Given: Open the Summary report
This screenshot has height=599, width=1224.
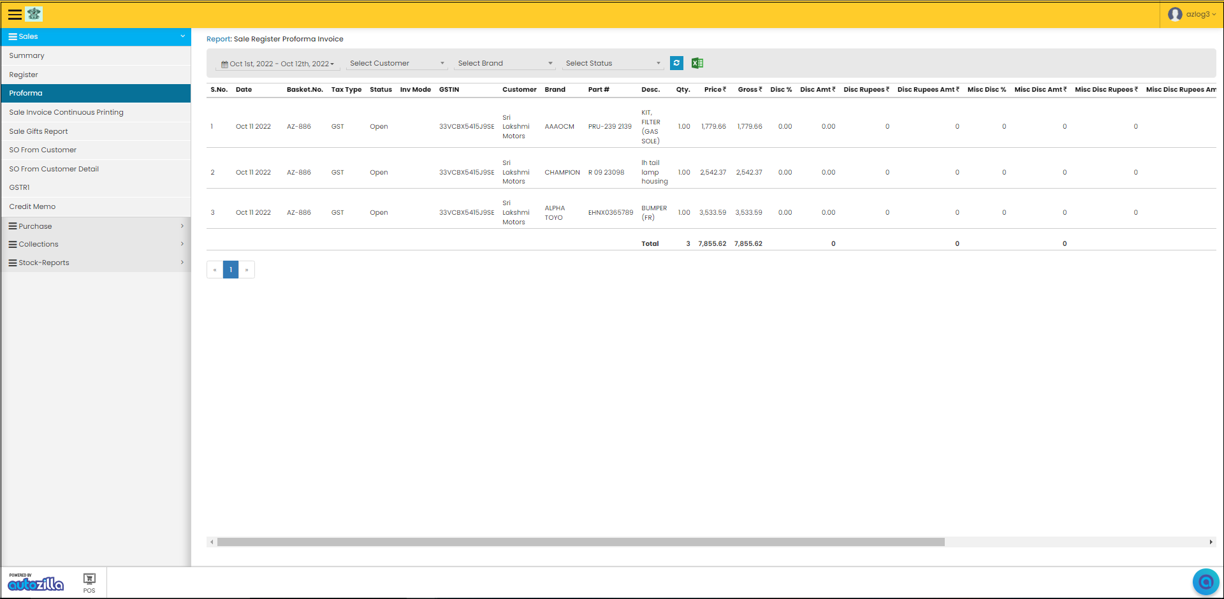Looking at the screenshot, I should [x=96, y=56].
